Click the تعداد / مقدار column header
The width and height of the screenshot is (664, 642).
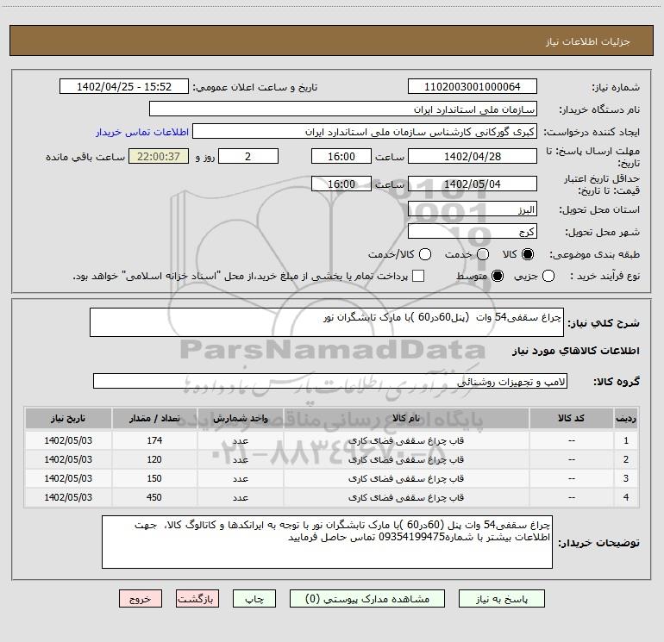point(154,419)
